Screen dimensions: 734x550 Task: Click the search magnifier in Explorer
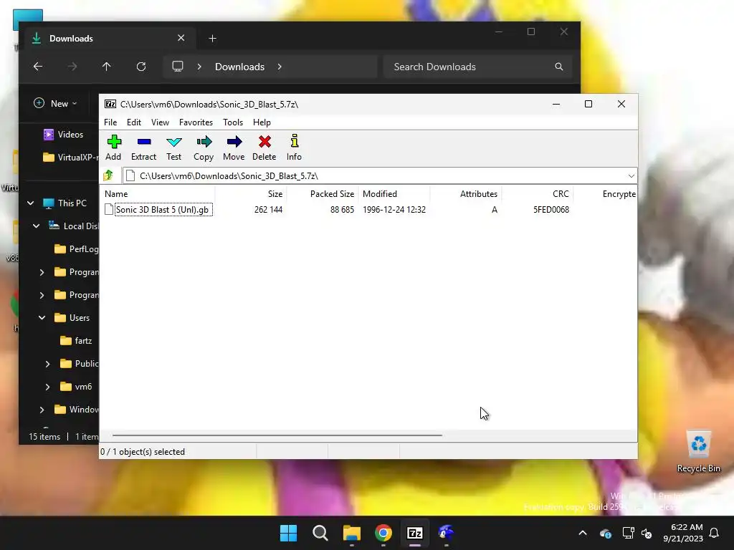(x=558, y=67)
